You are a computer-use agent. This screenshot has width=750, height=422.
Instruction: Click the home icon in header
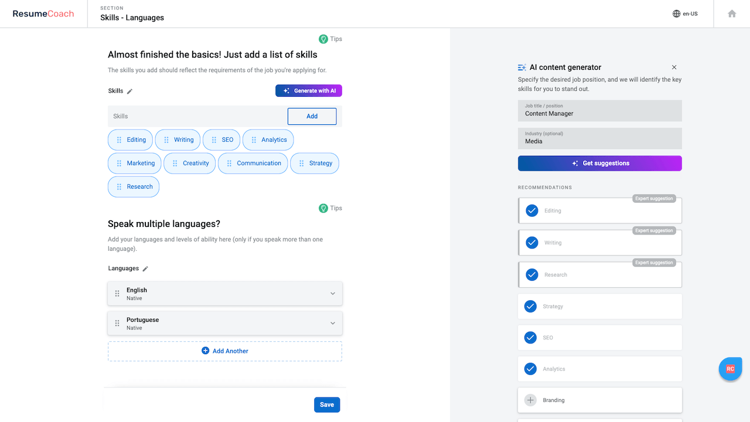tap(732, 13)
